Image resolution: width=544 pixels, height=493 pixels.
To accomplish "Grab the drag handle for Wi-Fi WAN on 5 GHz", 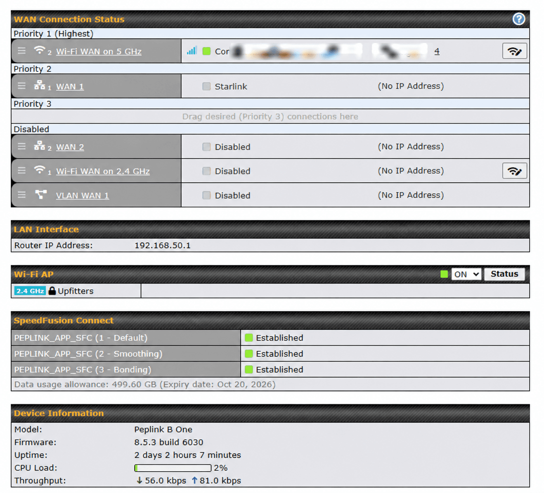I will coord(22,51).
